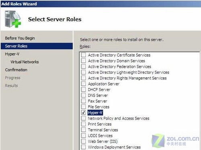
Task: Check the DNS Server checkbox
Action: pyautogui.click(x=83, y=95)
